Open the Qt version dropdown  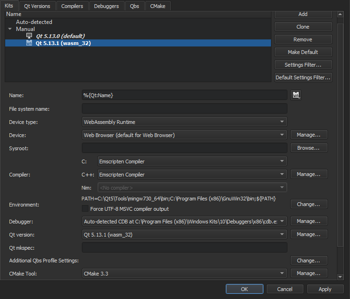tap(184, 235)
